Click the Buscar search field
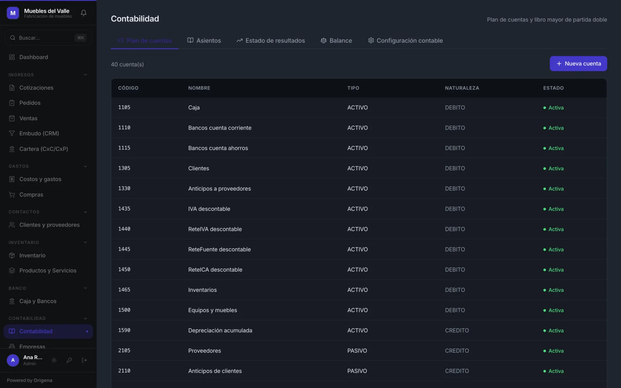 [x=48, y=38]
